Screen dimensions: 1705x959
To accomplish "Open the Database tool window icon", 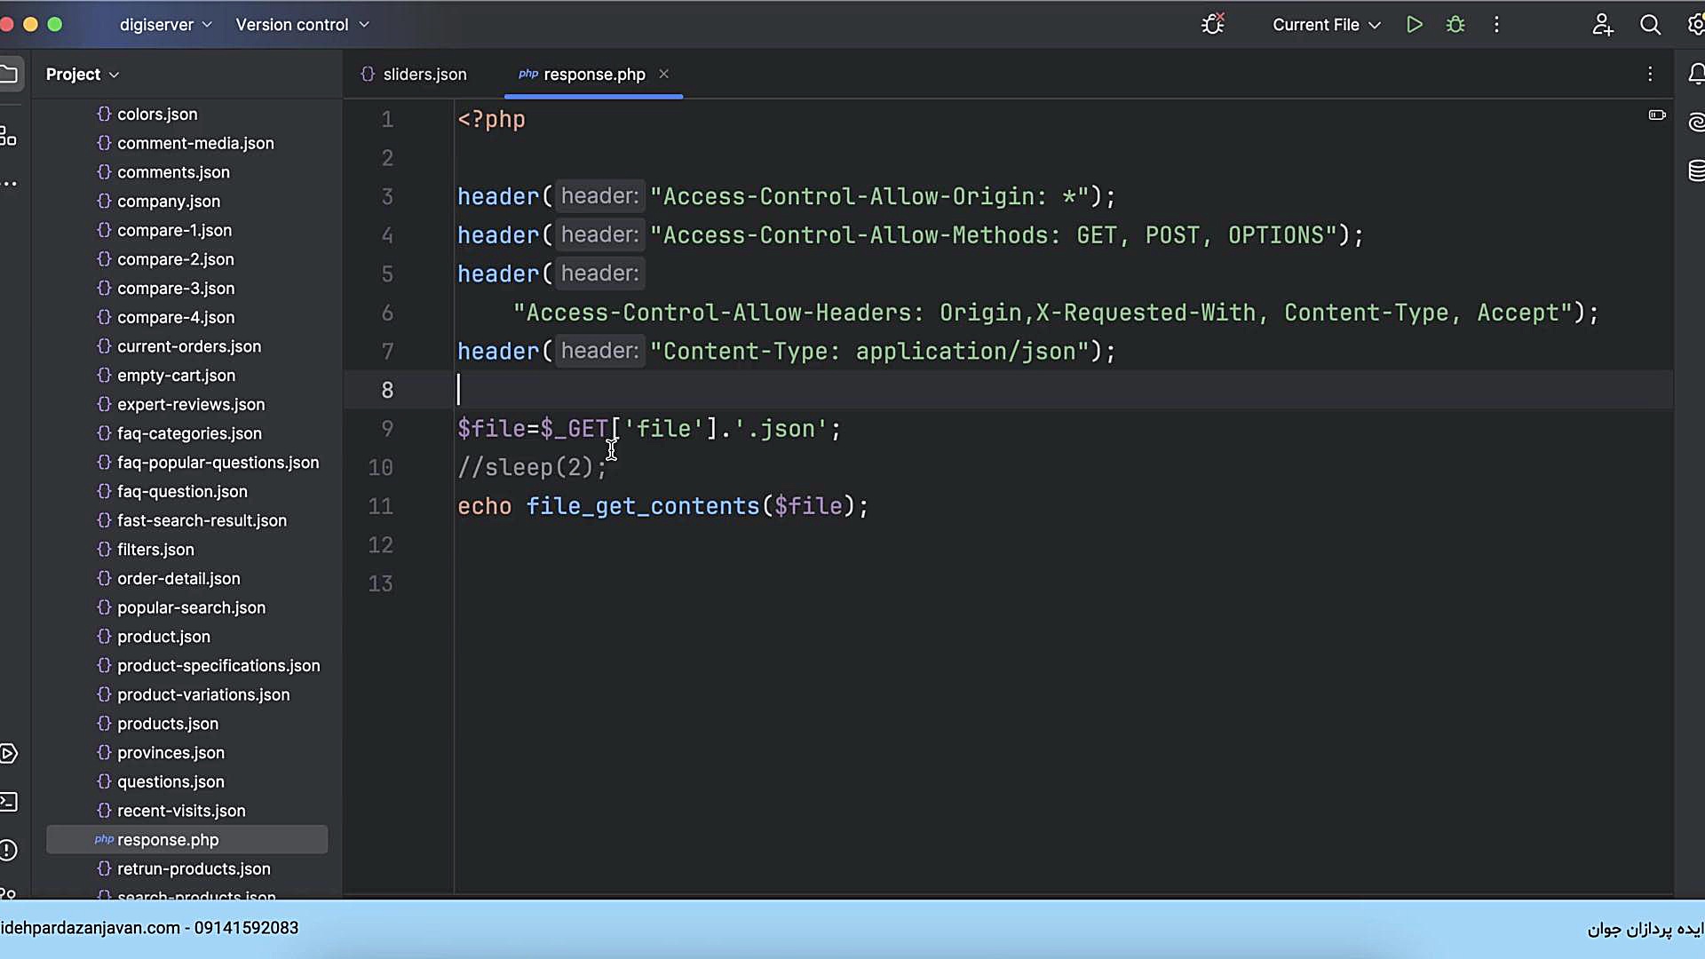I will 1696,170.
